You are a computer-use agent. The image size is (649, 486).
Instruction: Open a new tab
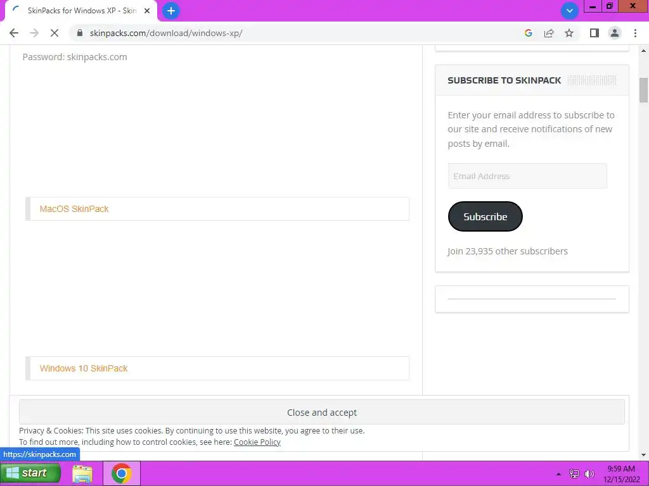(x=170, y=11)
